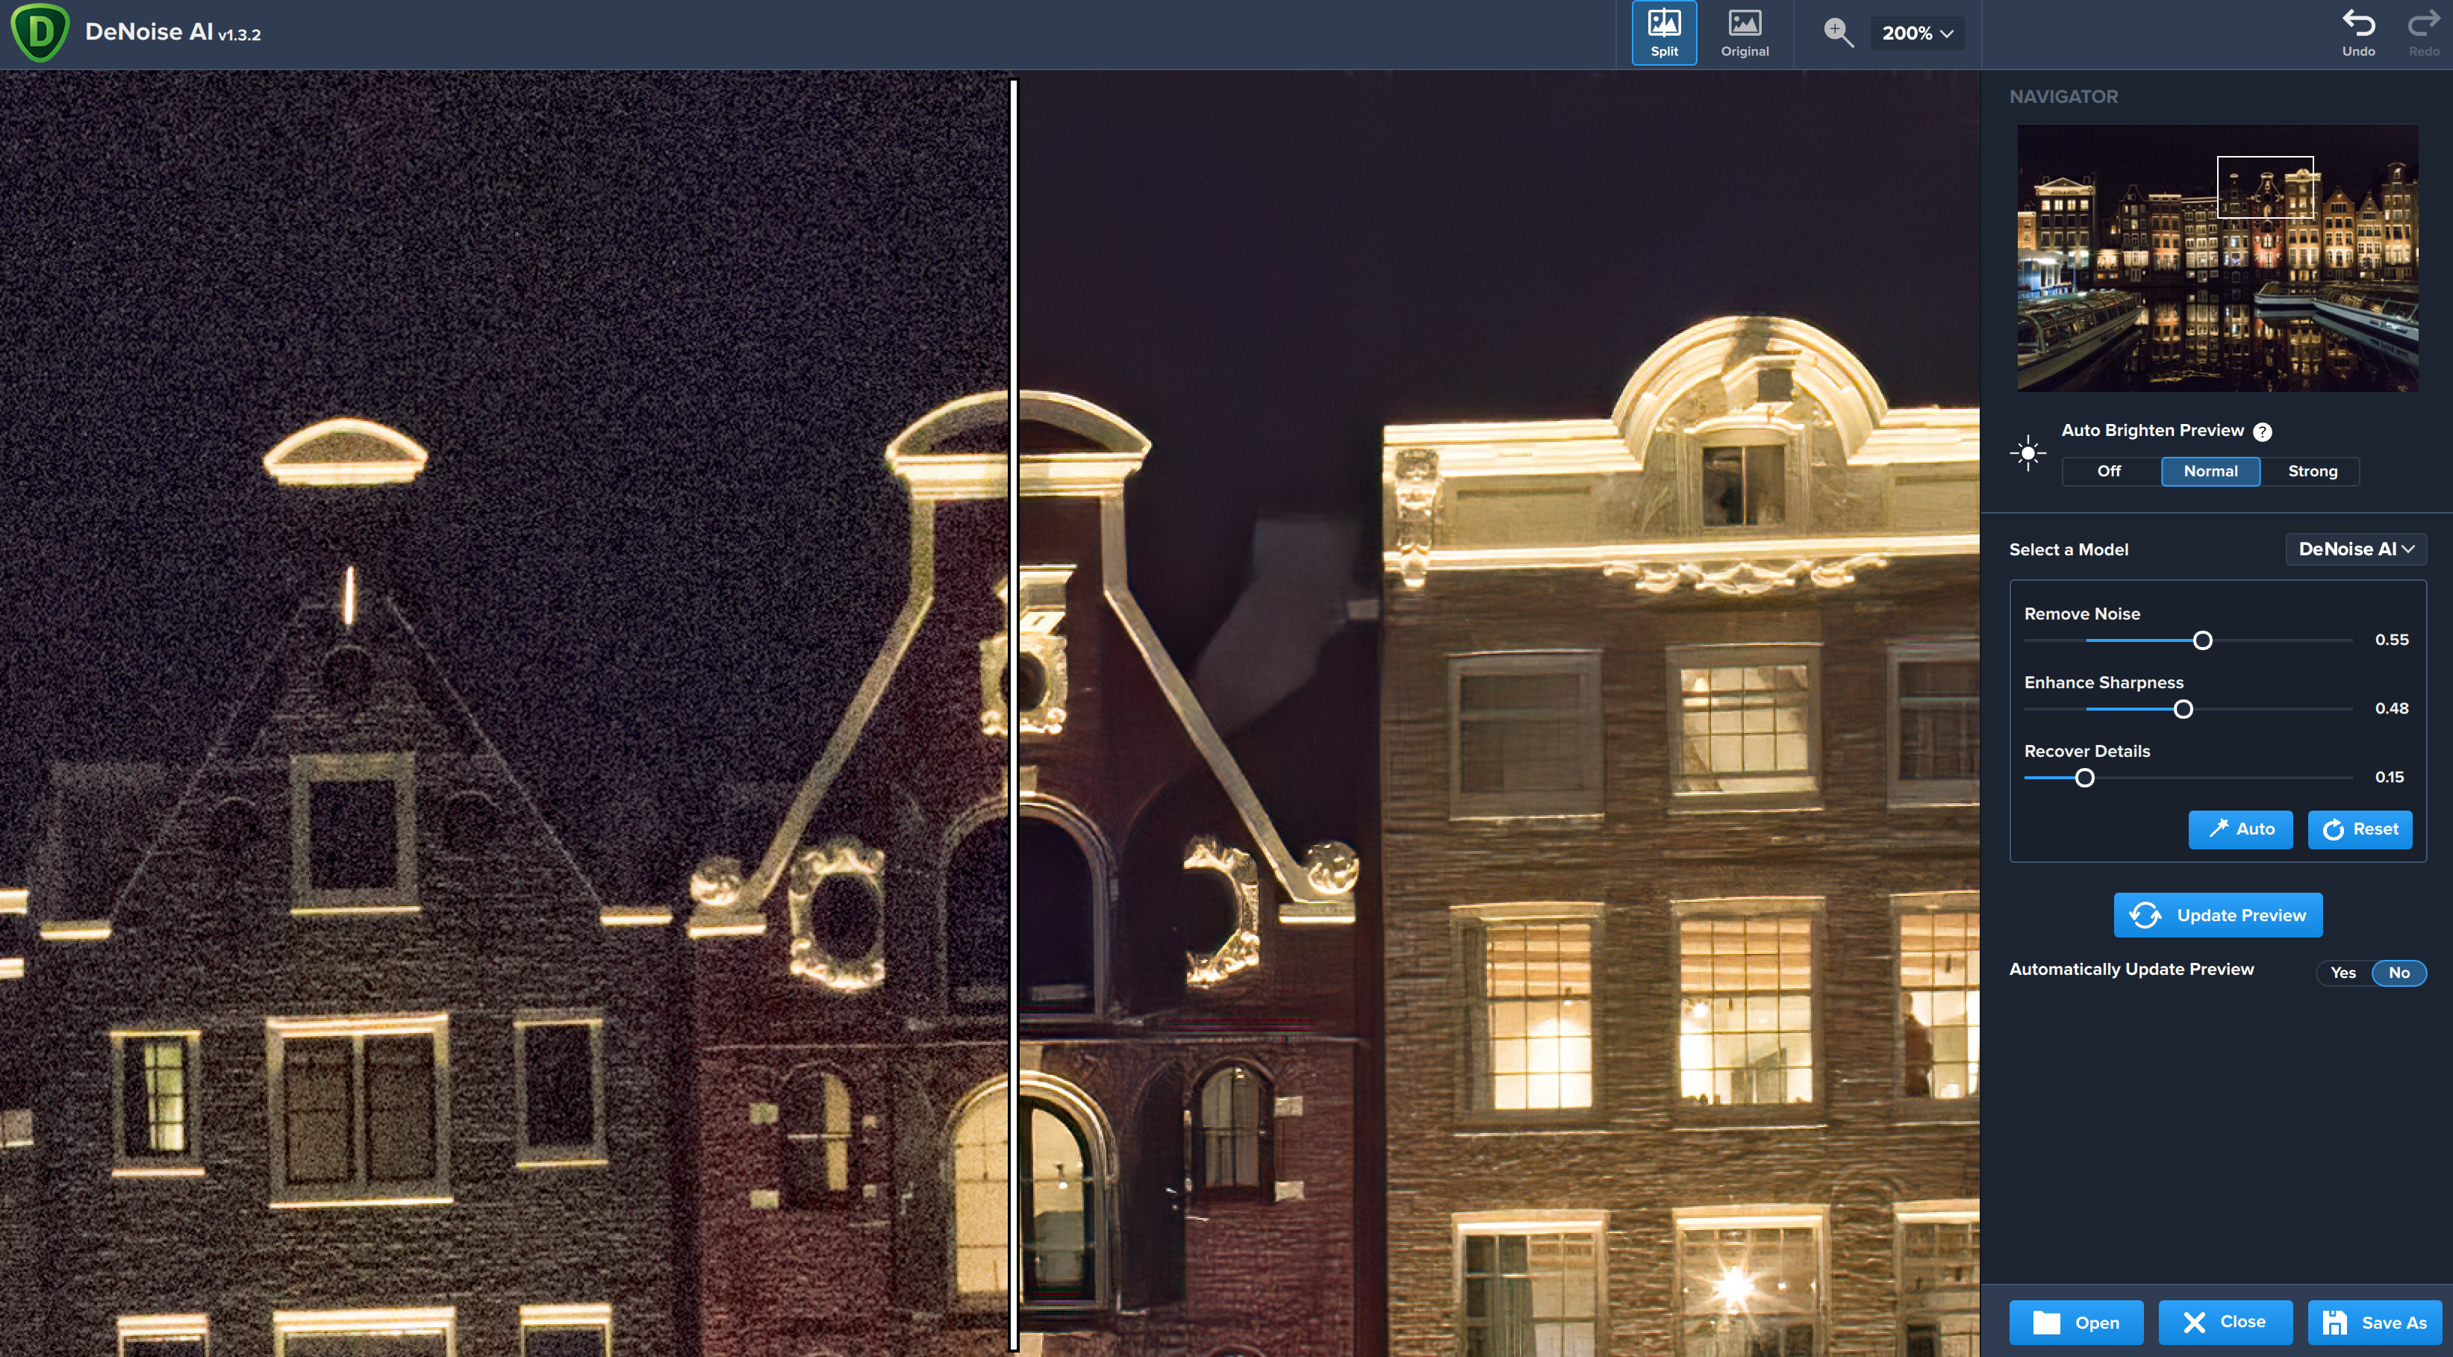
Task: Select Normal brighten preview option
Action: 2210,470
